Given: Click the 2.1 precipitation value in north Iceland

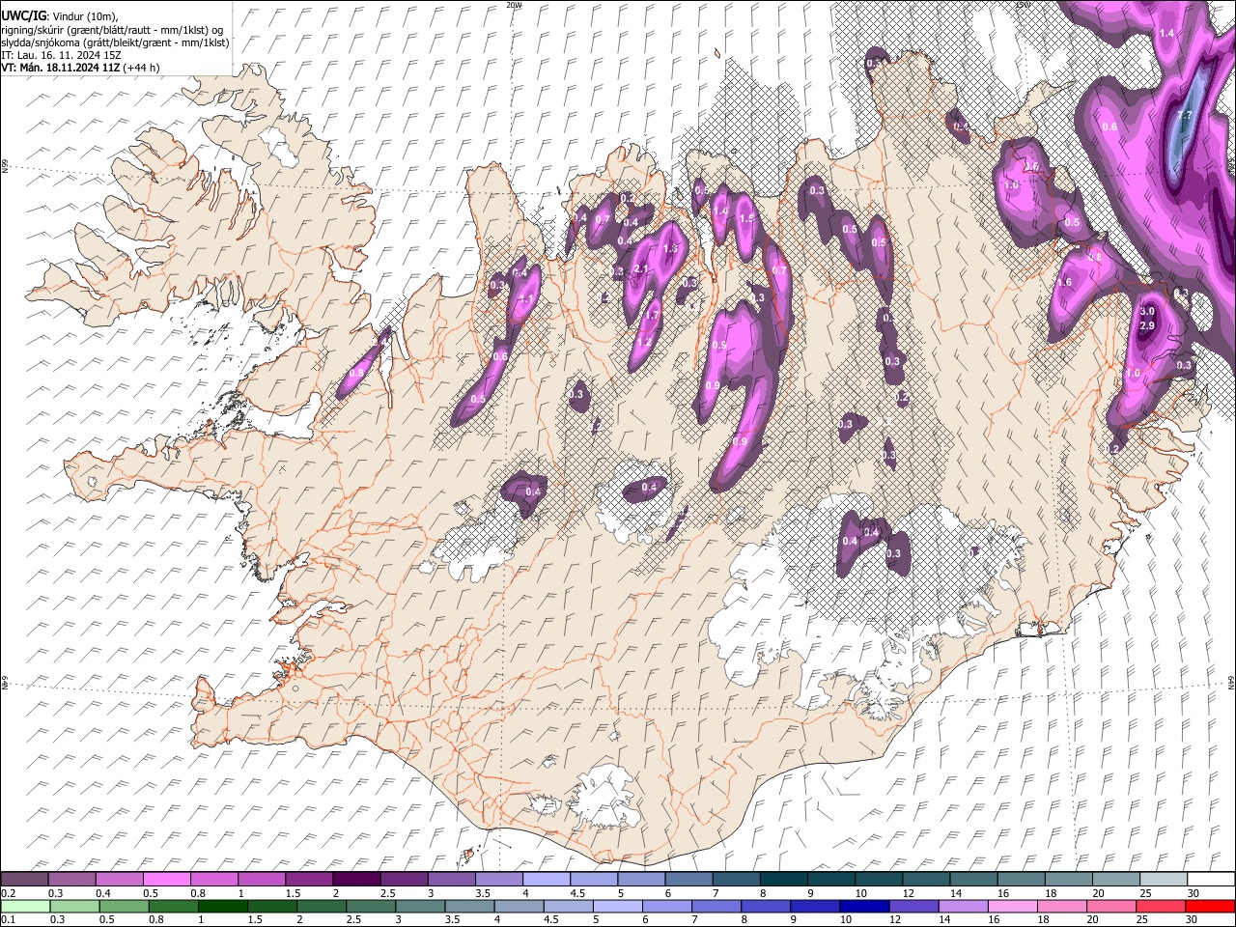Looking at the screenshot, I should coord(640,269).
